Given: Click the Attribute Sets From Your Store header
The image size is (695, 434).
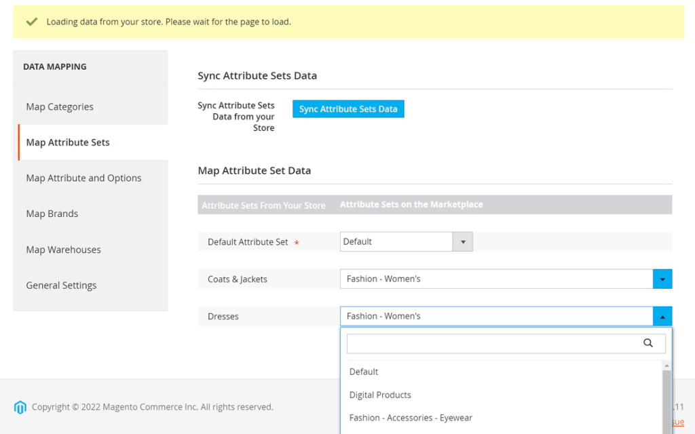Looking at the screenshot, I should click(x=264, y=205).
